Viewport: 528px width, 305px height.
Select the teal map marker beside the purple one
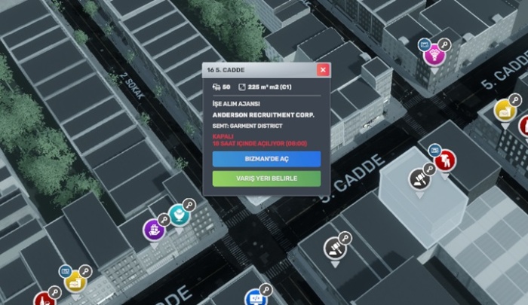tap(177, 215)
